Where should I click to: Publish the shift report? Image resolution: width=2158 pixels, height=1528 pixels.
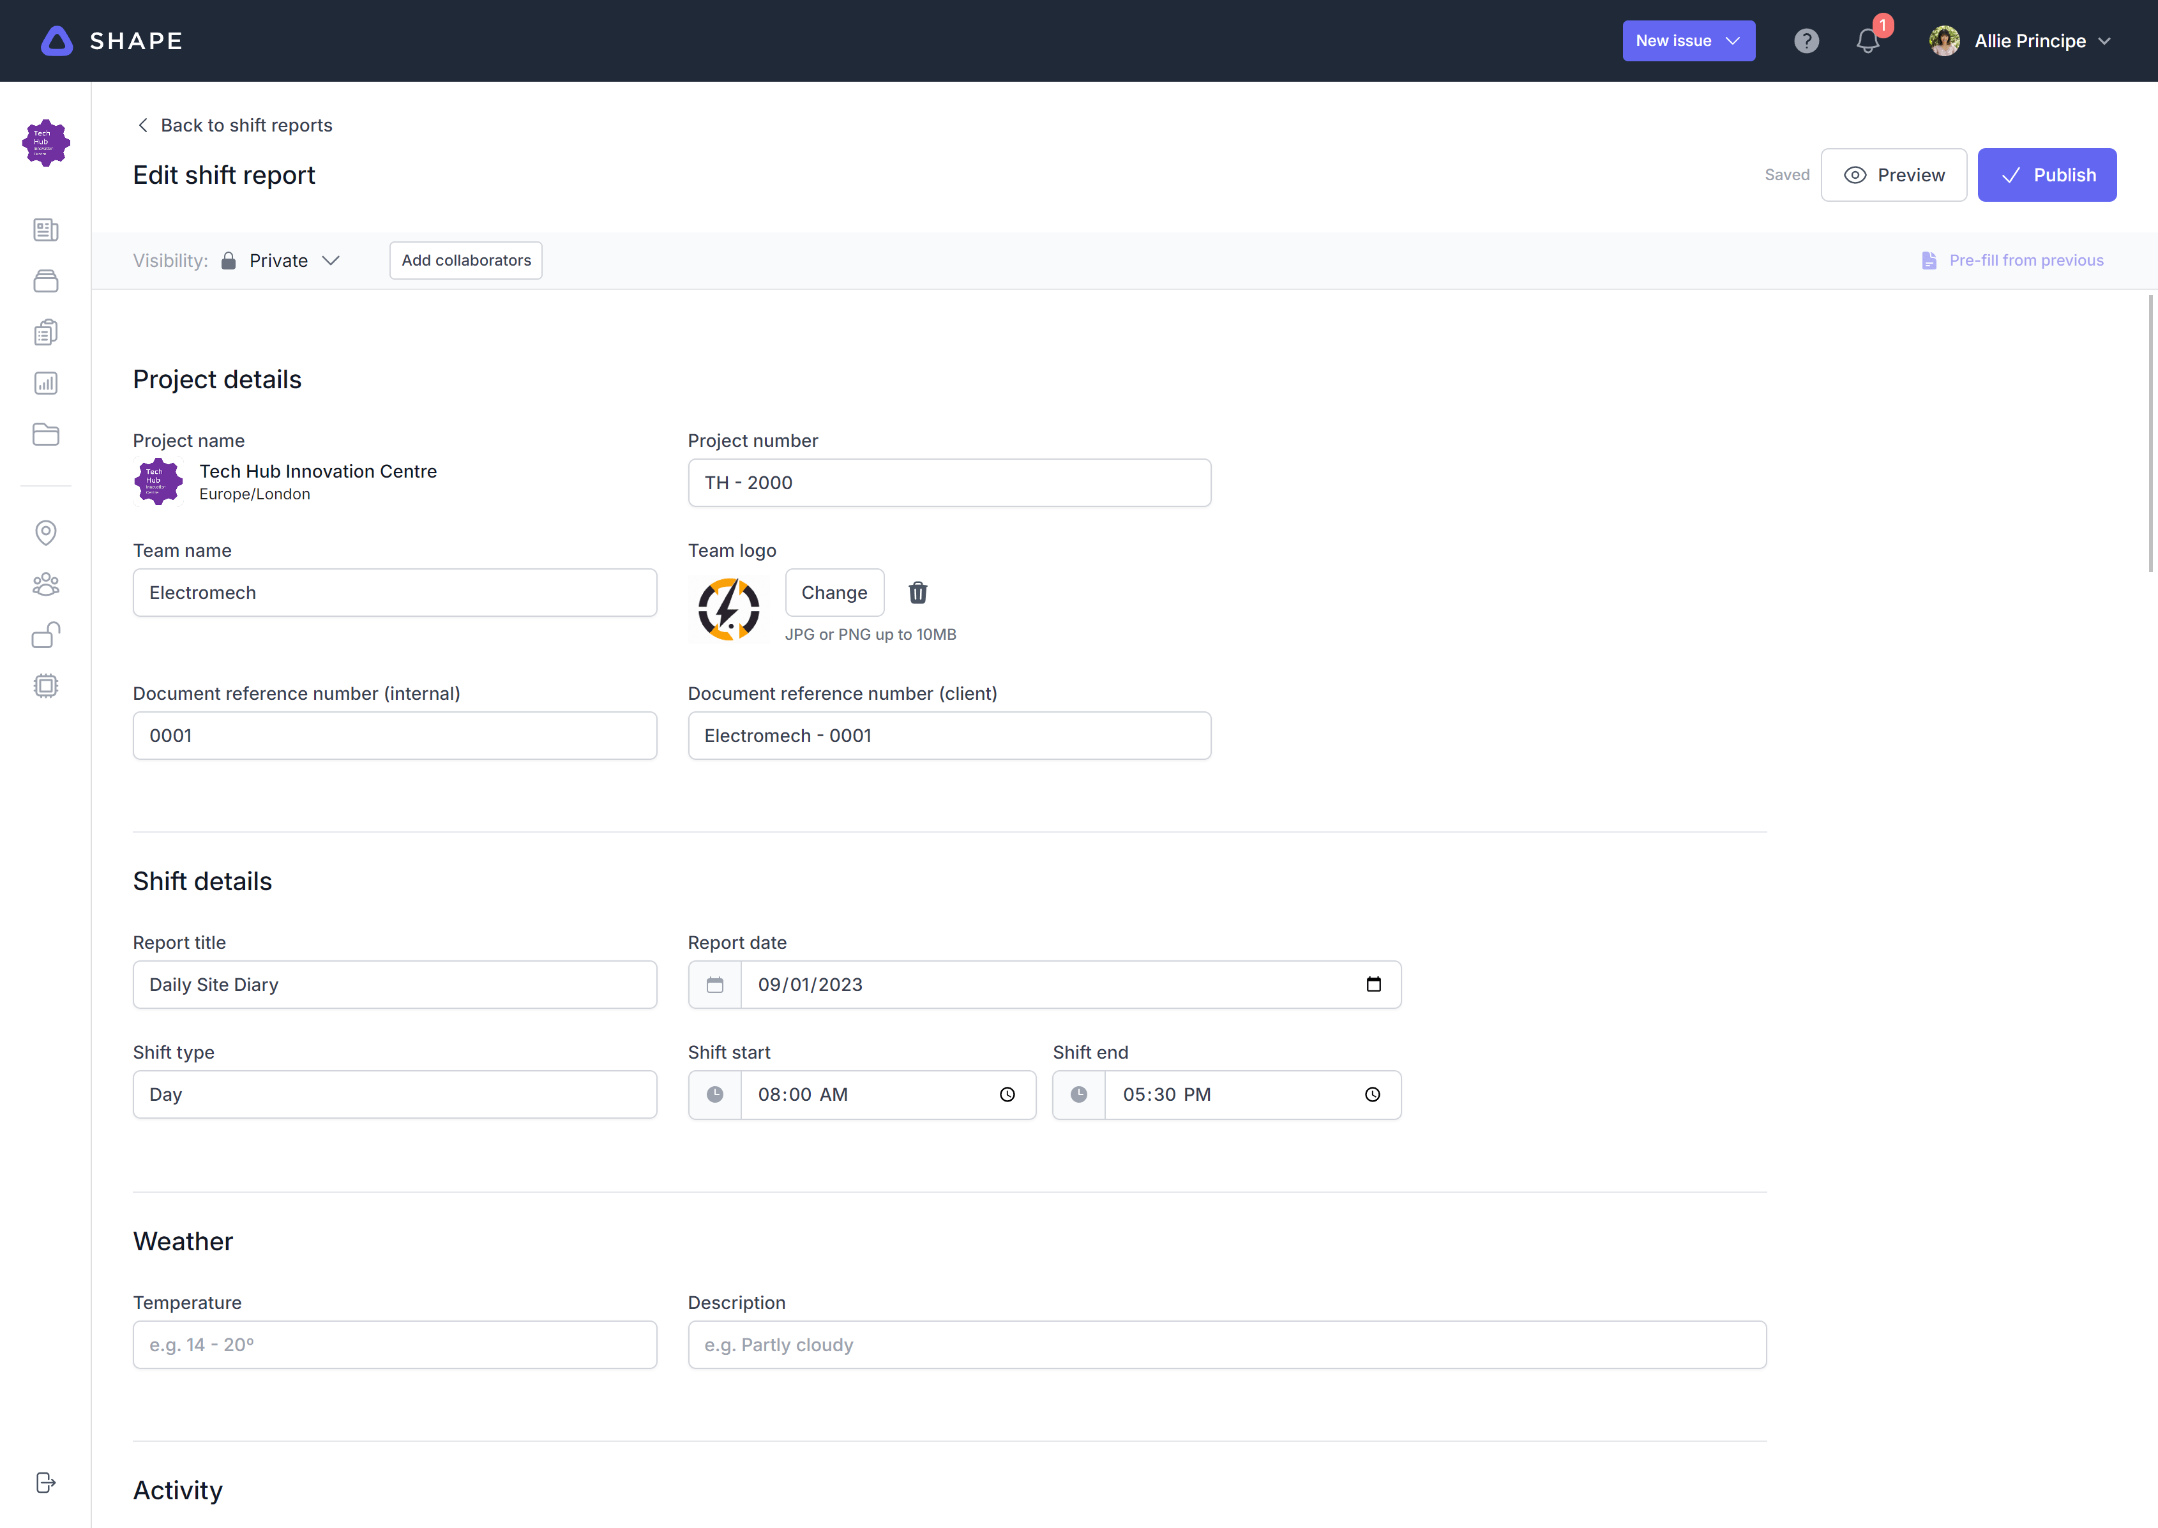[x=2048, y=174]
